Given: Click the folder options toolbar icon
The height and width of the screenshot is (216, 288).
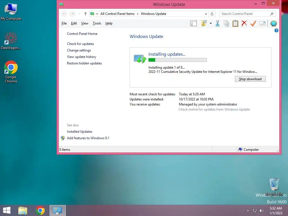Looking at the screenshot, I should 204,23.
